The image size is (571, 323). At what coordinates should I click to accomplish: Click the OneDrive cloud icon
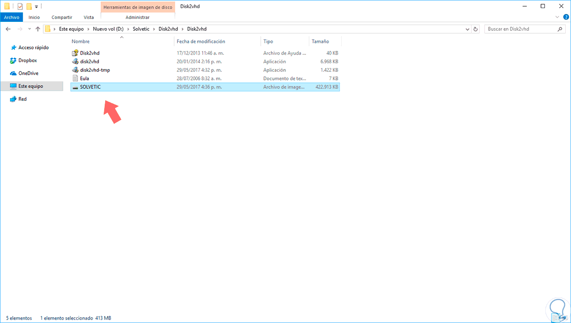[13, 73]
